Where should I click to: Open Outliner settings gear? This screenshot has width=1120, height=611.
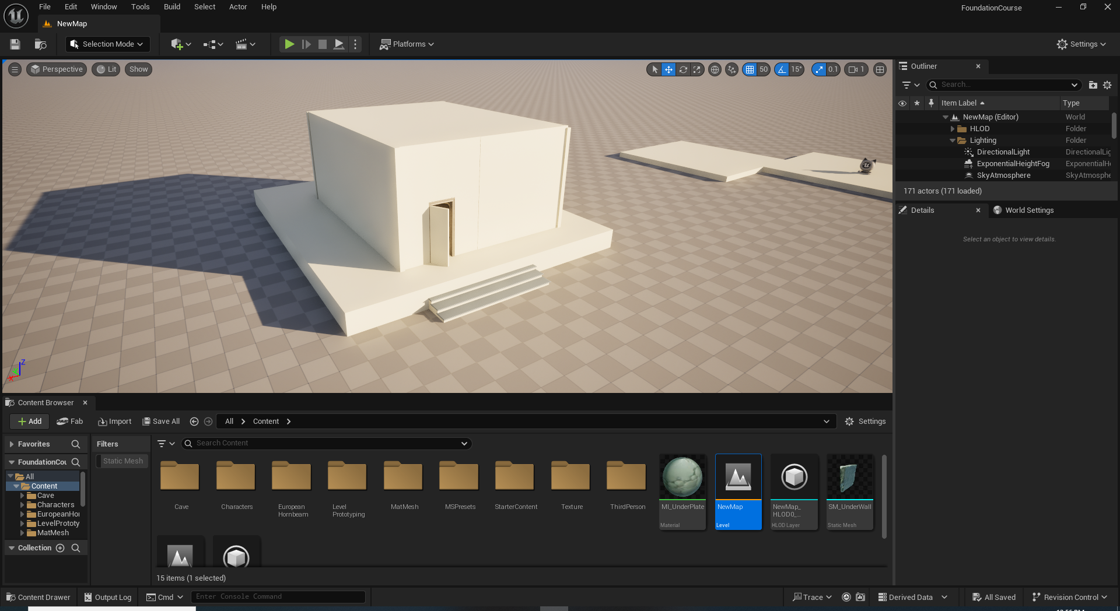[1107, 85]
